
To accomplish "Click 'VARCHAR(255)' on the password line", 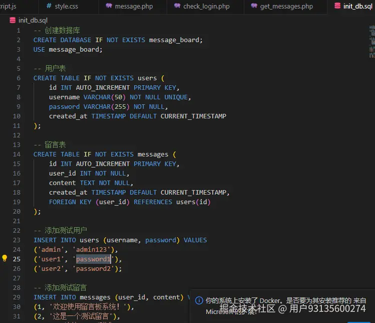I will click(107, 107).
